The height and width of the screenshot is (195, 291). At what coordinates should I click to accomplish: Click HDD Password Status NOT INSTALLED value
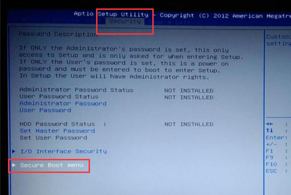pyautogui.click(x=189, y=124)
